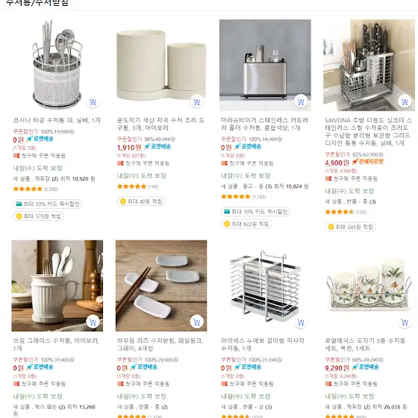Screen dimensions: 418x418
Task: Add 아이넥스 hanging rack to cart via cart icon
Action: pyautogui.click(x=301, y=322)
